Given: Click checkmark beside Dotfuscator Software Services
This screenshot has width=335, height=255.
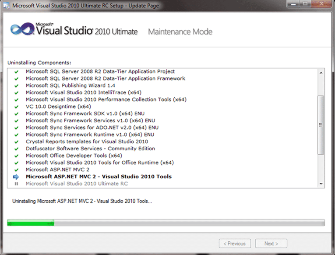Looking at the screenshot, I should coord(16,149).
